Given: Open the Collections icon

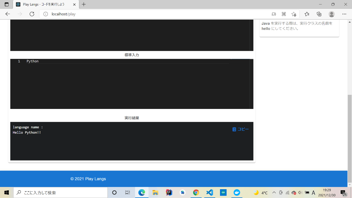Looking at the screenshot, I should 319,14.
